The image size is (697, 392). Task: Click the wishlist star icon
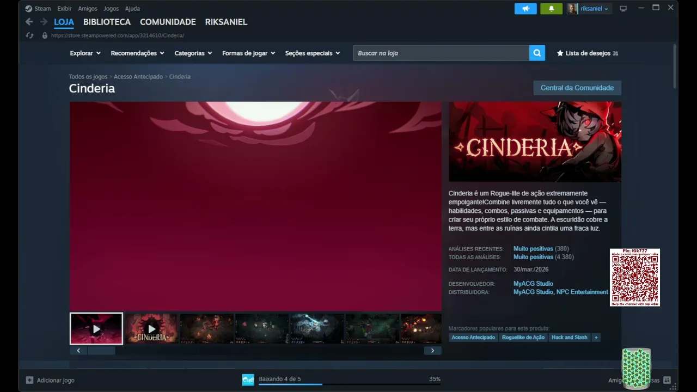click(560, 53)
